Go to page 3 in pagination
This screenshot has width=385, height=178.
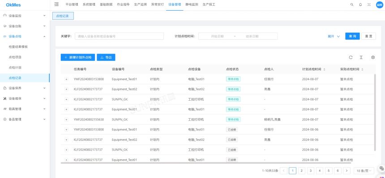tap(311, 171)
